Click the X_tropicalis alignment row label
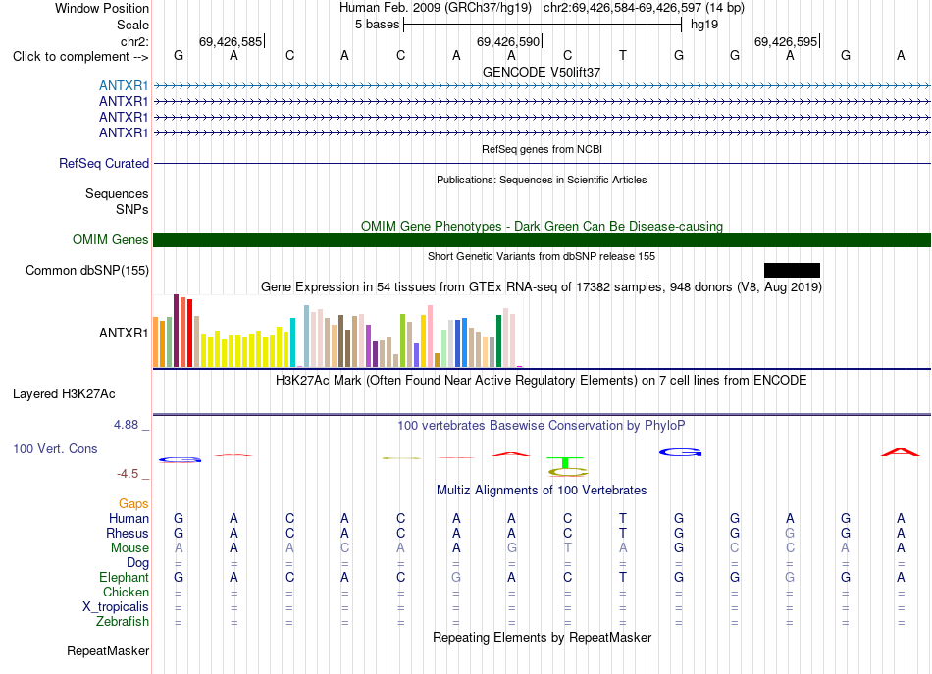The height and width of the screenshot is (674, 932). (x=116, y=607)
